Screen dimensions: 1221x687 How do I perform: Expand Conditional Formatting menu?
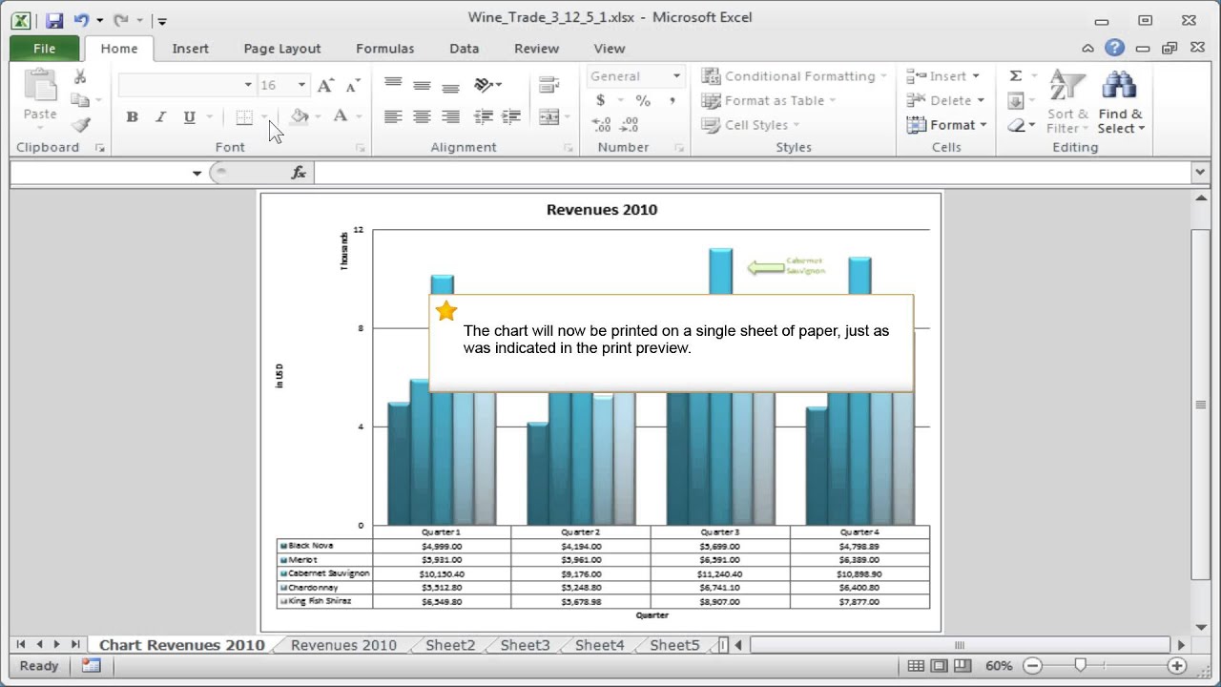pos(794,76)
